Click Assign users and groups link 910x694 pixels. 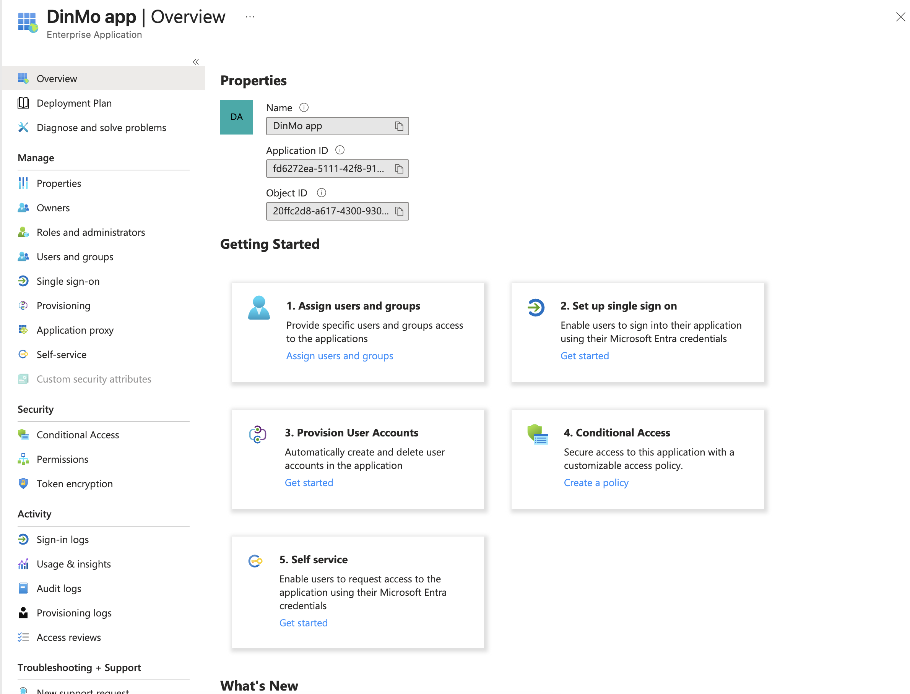[x=339, y=356]
